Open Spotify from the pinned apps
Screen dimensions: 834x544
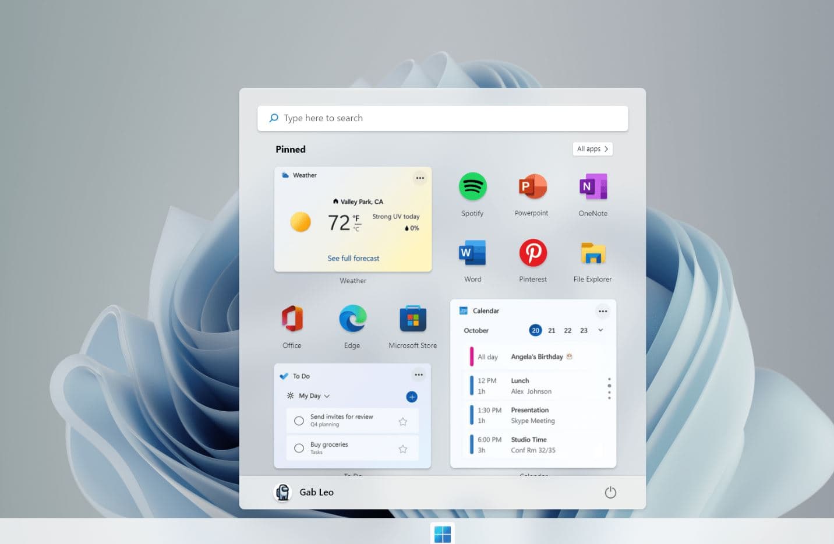point(472,186)
